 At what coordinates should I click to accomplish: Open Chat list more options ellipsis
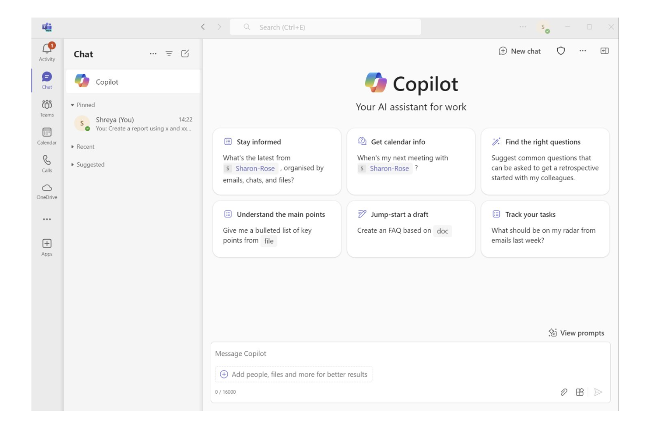pos(153,54)
